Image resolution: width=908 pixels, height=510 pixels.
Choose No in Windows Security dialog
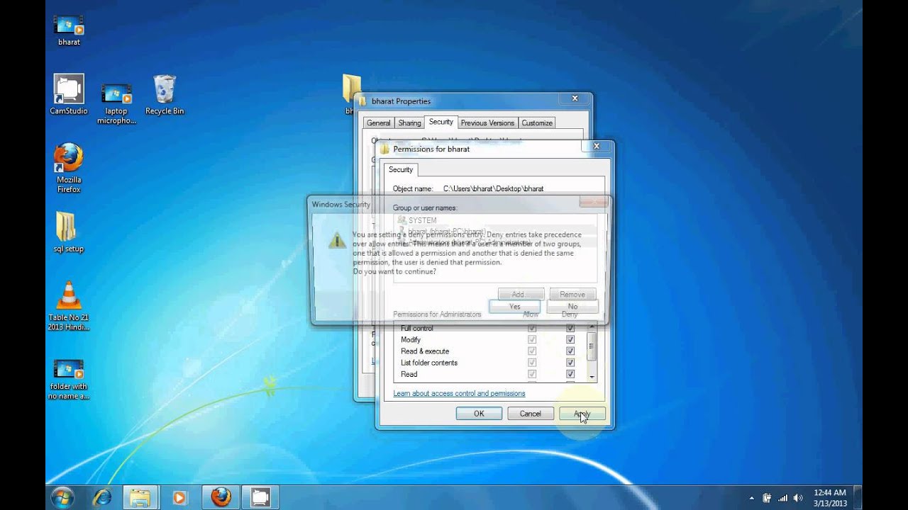coord(572,307)
